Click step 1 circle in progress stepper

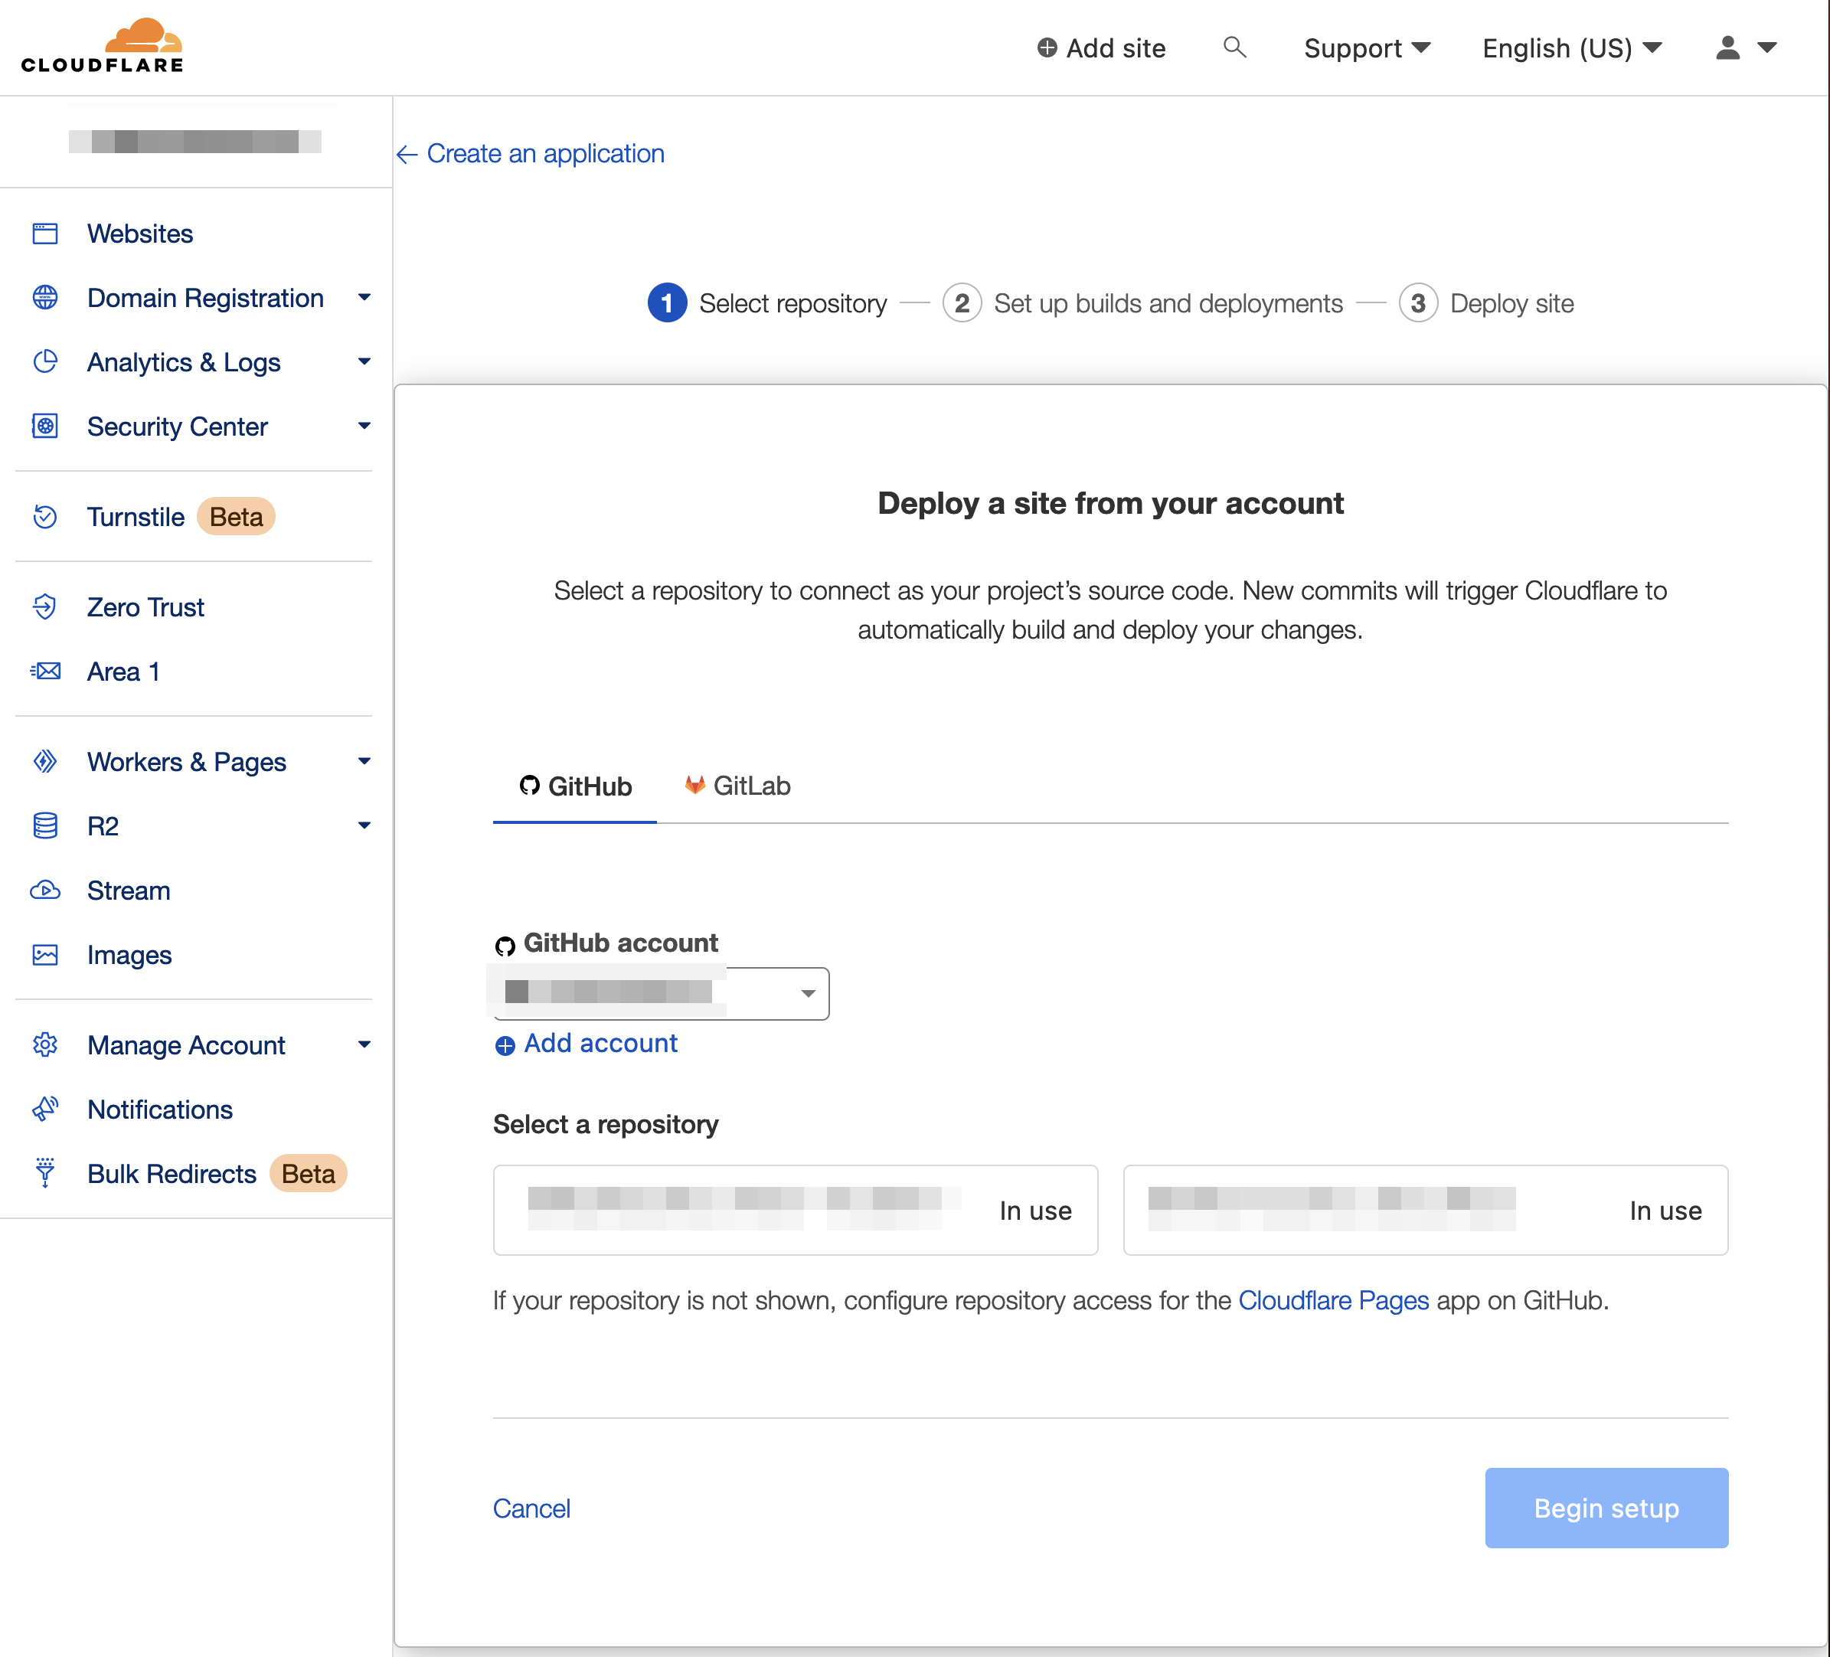667,303
